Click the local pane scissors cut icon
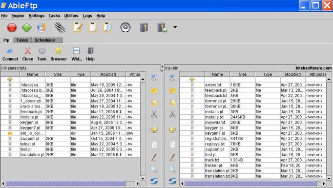This screenshot has width=333, height=188. point(154,114)
